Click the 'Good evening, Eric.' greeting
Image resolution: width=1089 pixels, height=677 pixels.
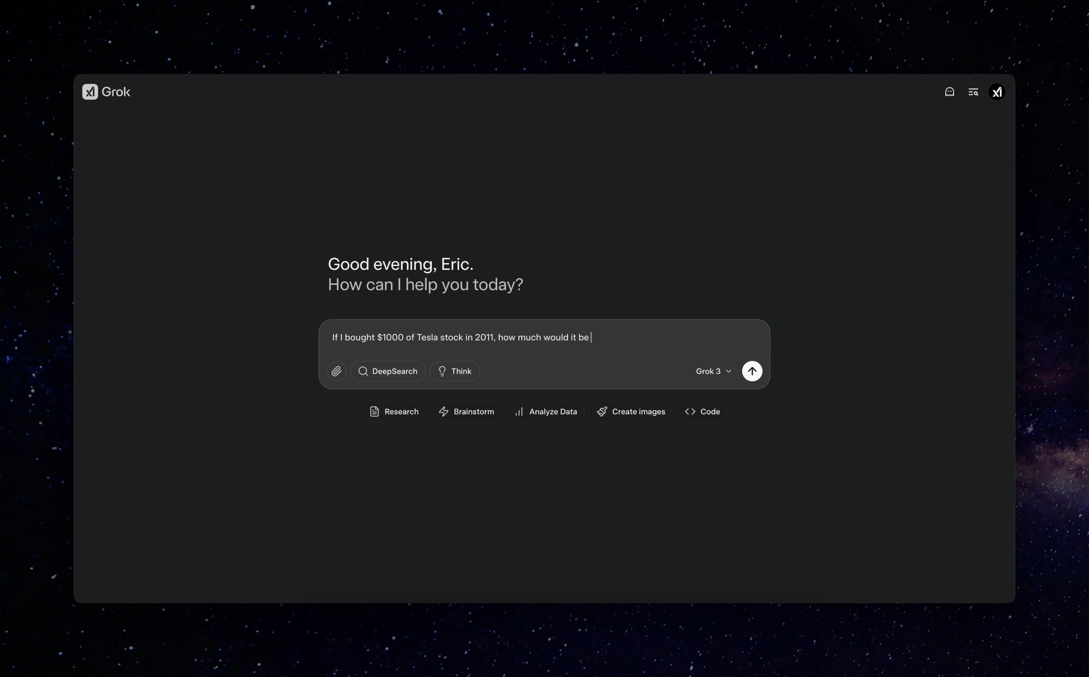click(401, 264)
